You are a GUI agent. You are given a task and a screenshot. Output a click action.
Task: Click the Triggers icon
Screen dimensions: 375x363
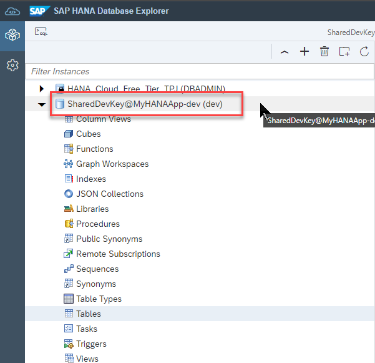click(69, 344)
